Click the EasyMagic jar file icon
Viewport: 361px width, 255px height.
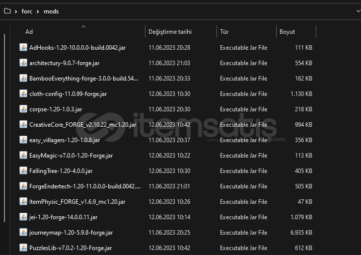pos(23,156)
